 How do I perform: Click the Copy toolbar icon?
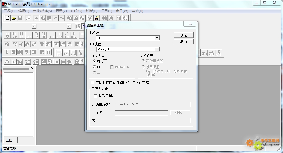43,18
